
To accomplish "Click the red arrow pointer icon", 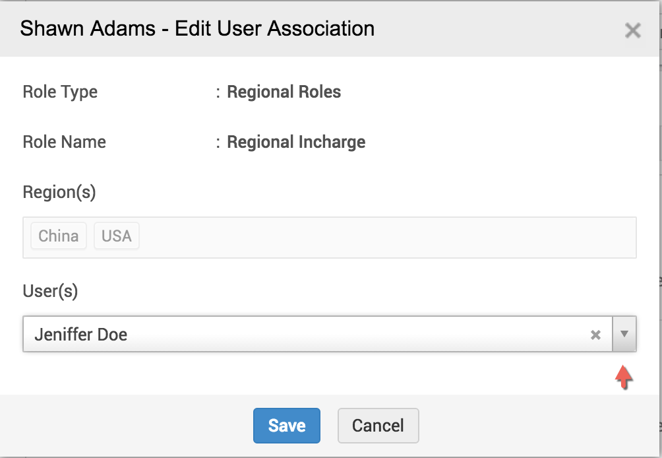I will [x=623, y=377].
